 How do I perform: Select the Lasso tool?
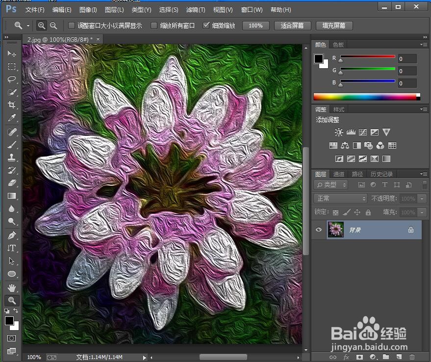tap(12, 79)
